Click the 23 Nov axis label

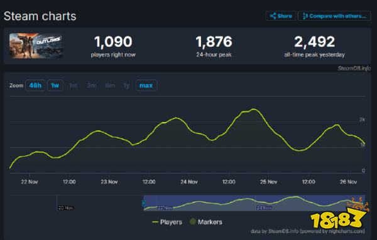(109, 182)
